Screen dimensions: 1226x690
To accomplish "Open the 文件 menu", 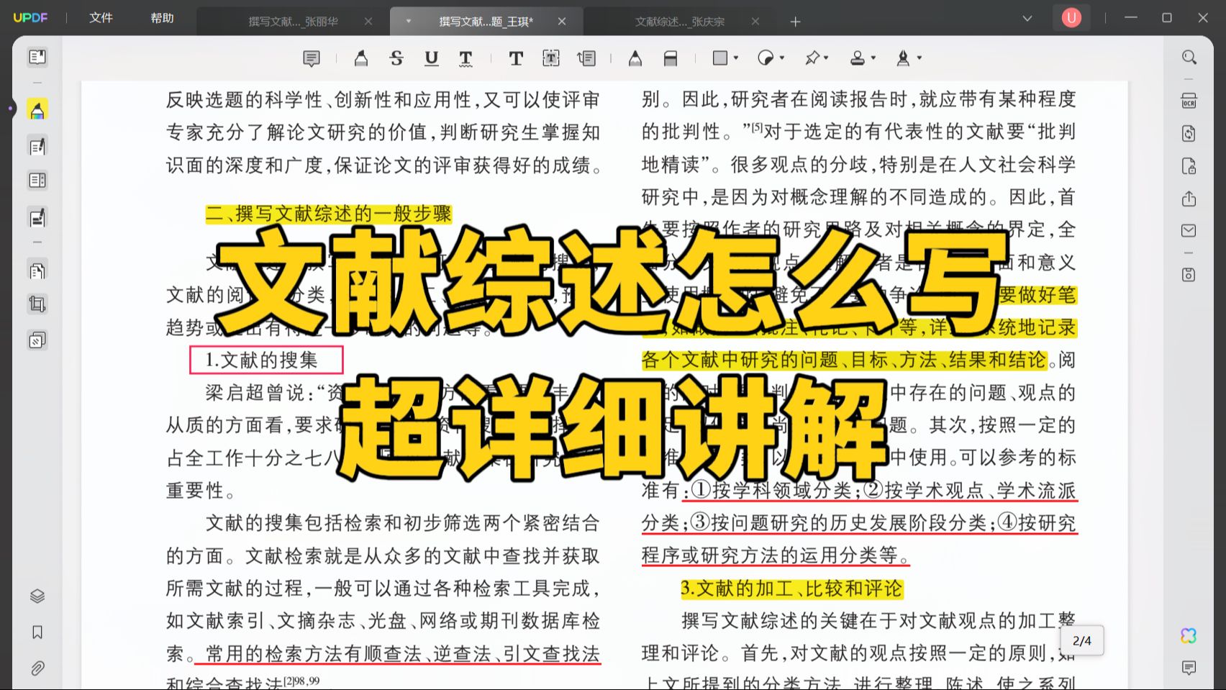I will click(100, 18).
